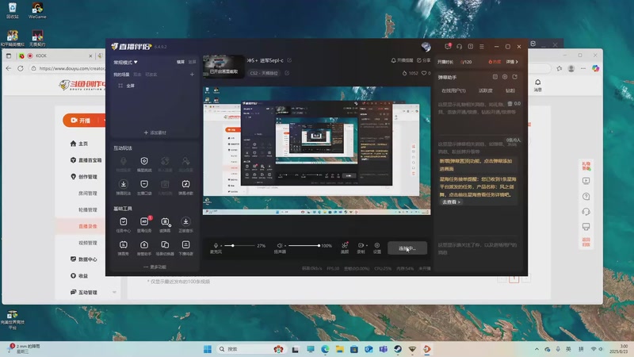Screen dimensions: 634x357
Task: Open 更多功能 more tools
Action: coord(155,267)
